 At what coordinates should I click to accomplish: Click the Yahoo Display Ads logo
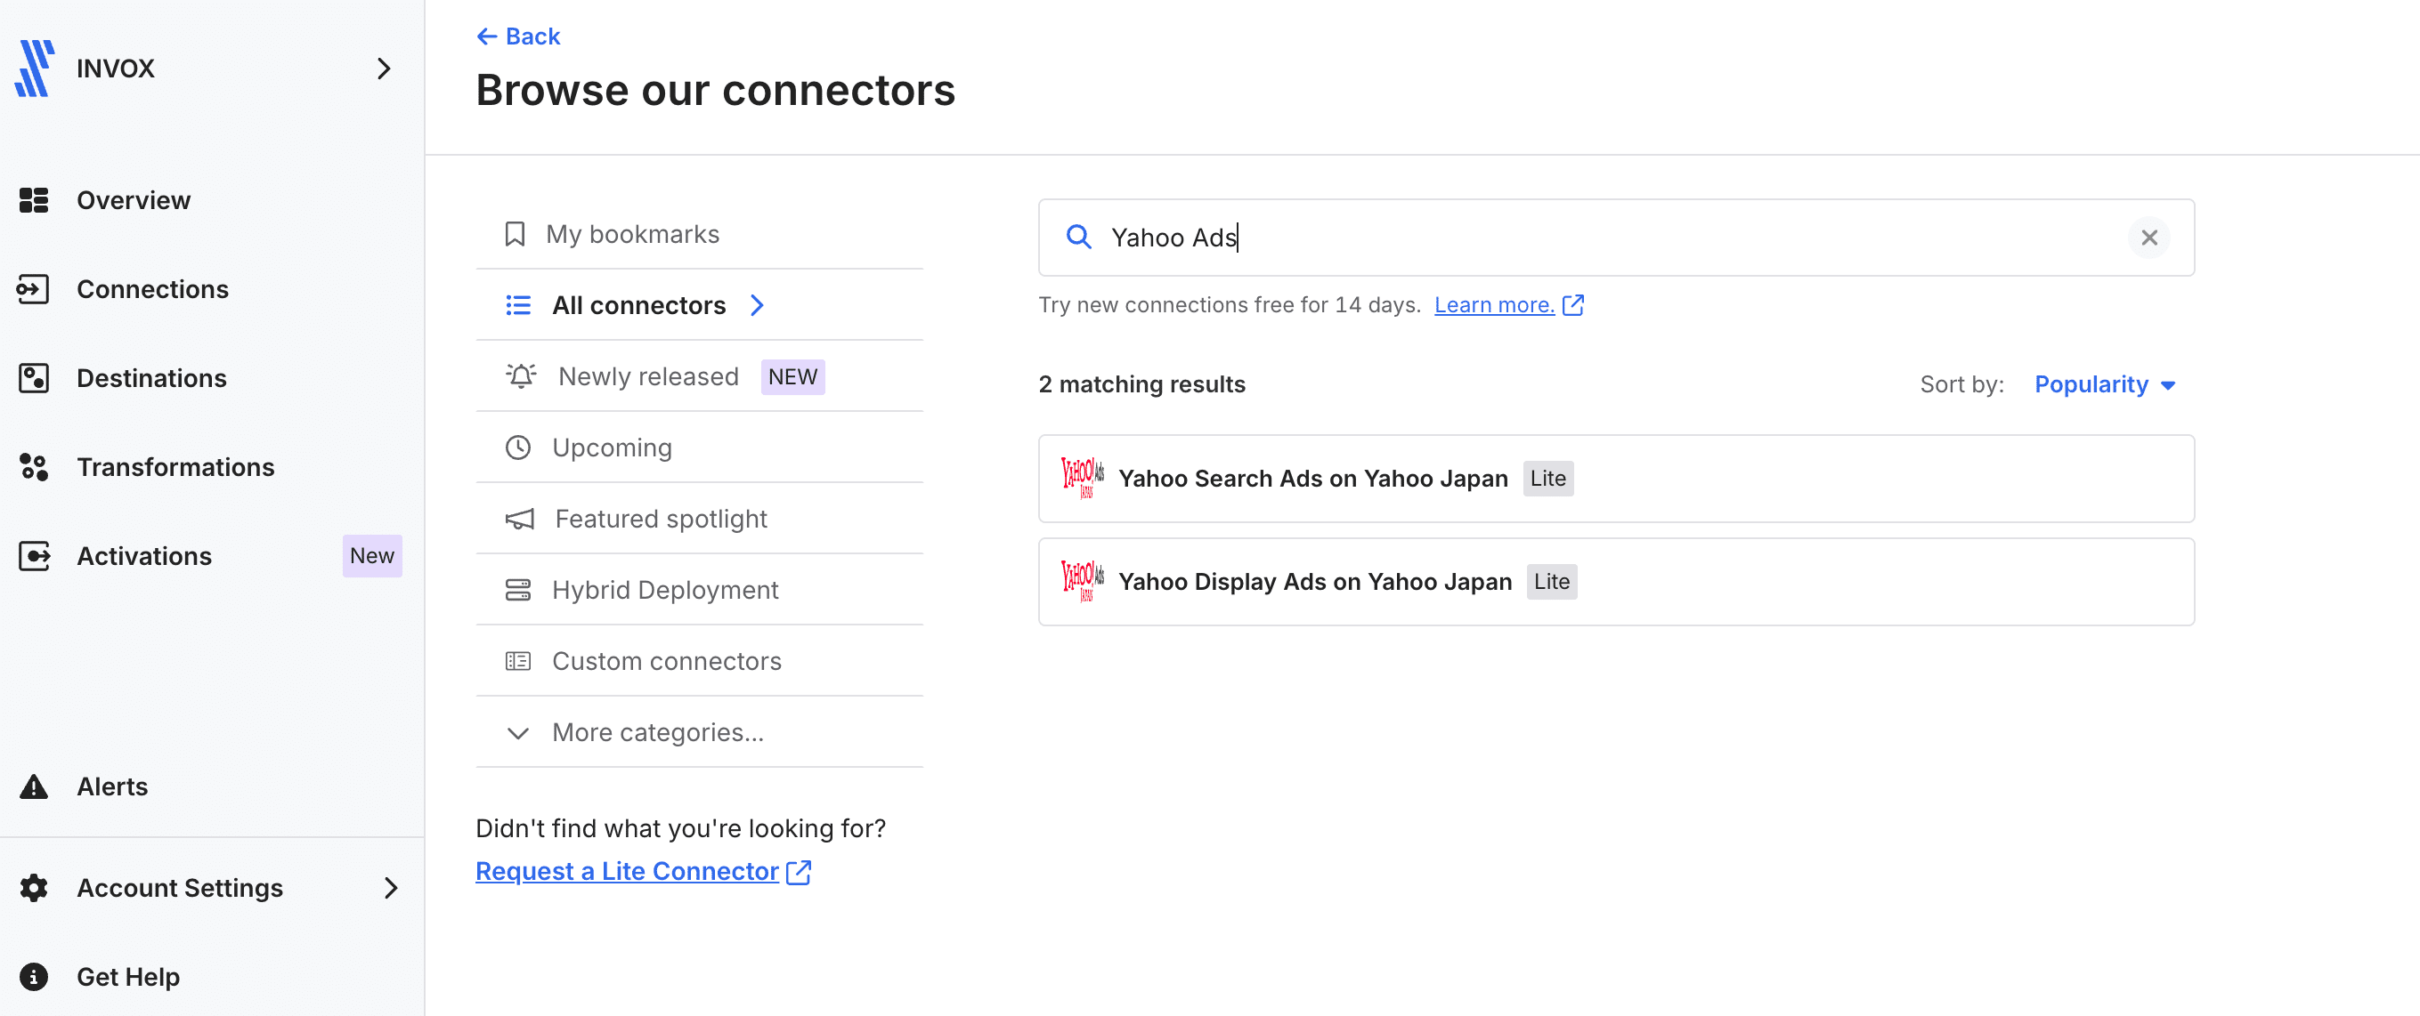click(1083, 581)
